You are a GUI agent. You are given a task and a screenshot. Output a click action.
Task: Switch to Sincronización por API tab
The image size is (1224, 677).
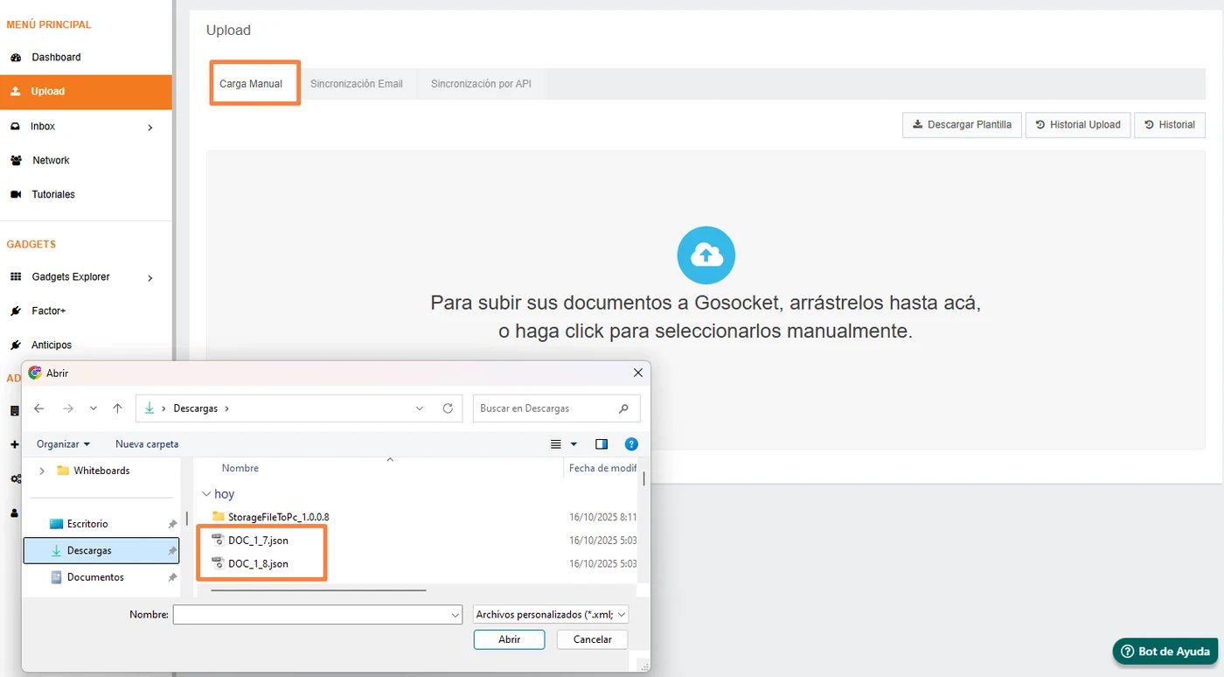pyautogui.click(x=481, y=84)
